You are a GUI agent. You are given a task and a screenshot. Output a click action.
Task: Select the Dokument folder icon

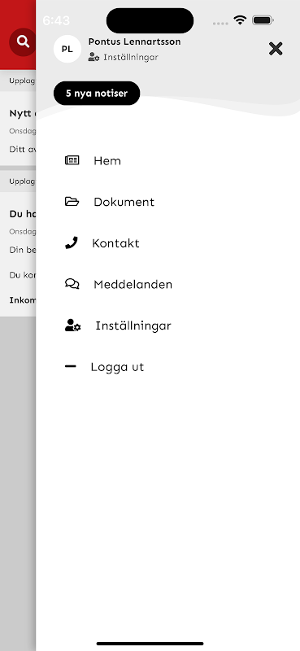click(x=72, y=201)
